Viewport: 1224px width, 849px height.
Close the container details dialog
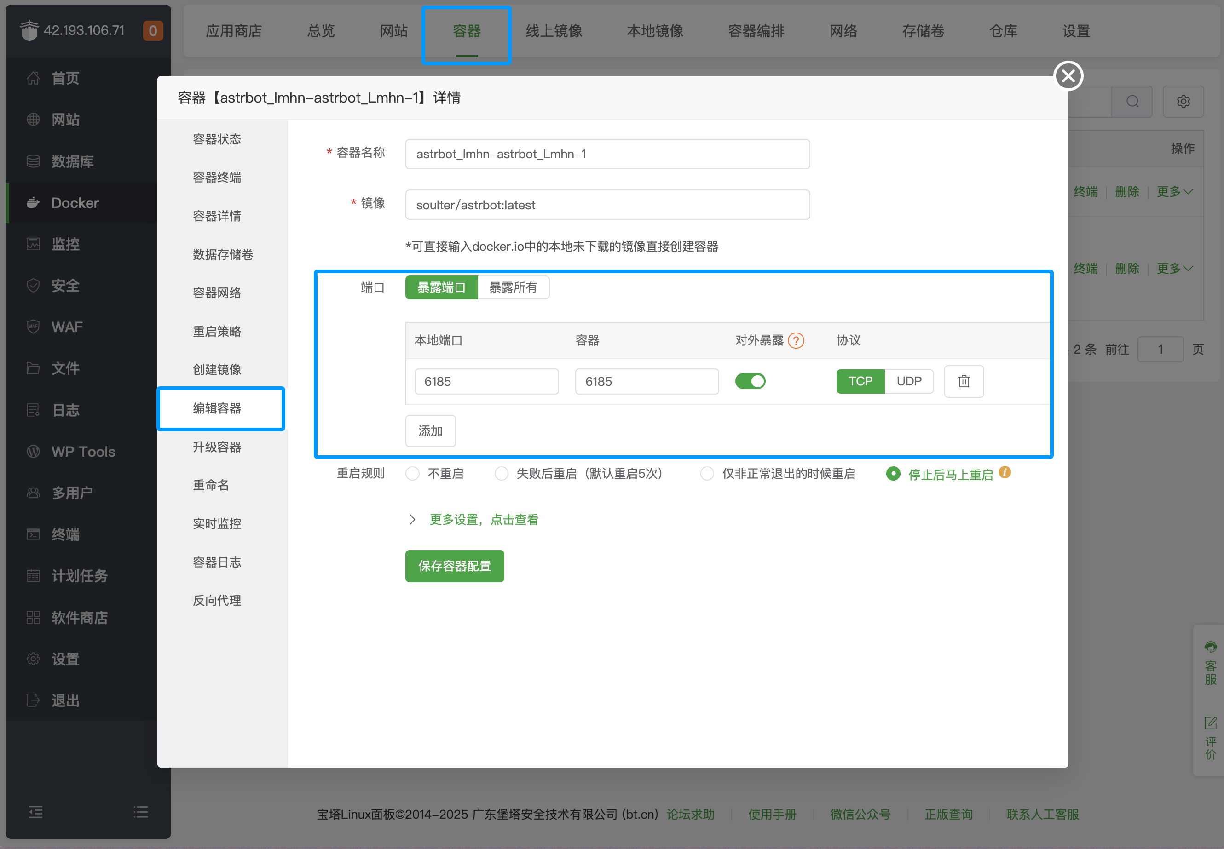1068,76
